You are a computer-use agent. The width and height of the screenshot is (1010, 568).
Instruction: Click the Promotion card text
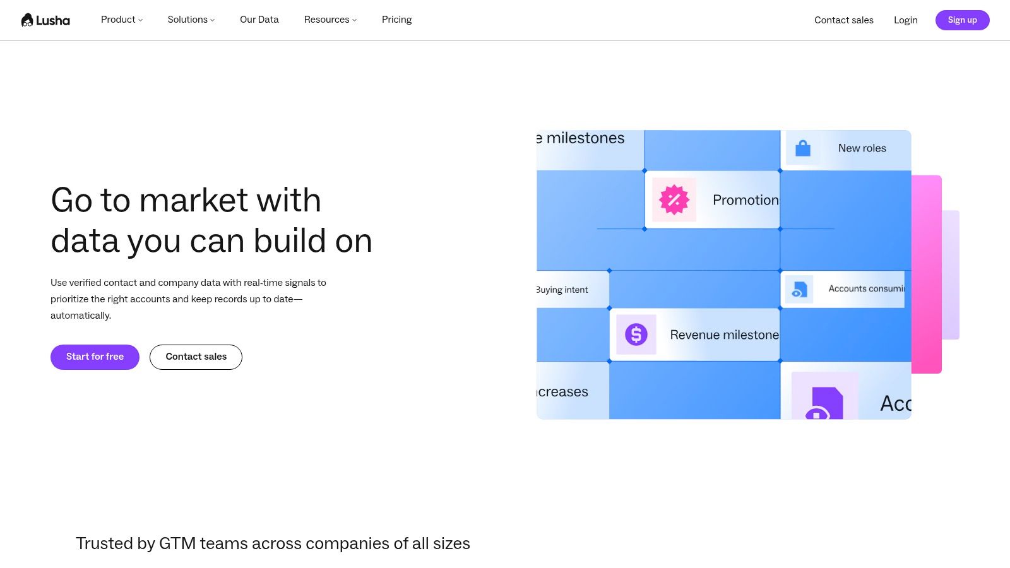point(746,200)
